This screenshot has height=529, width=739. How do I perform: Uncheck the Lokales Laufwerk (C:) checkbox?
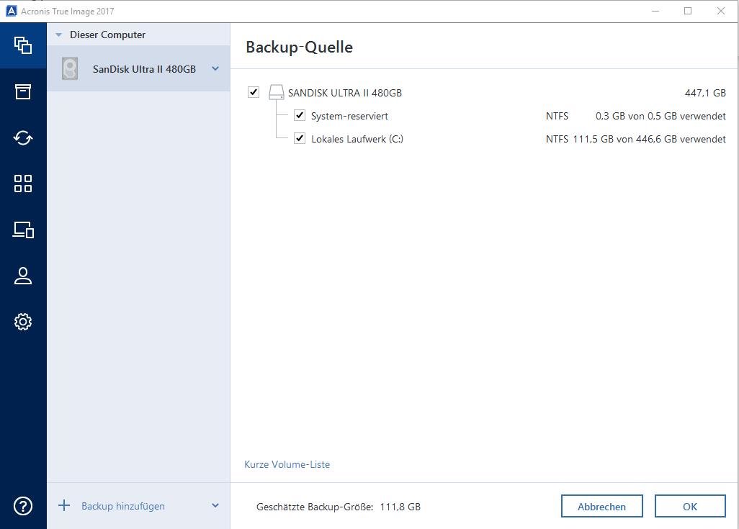pyautogui.click(x=300, y=138)
